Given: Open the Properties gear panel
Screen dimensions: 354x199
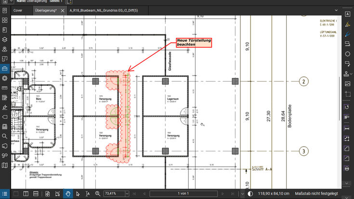Looking at the screenshot, I should pos(5,78).
